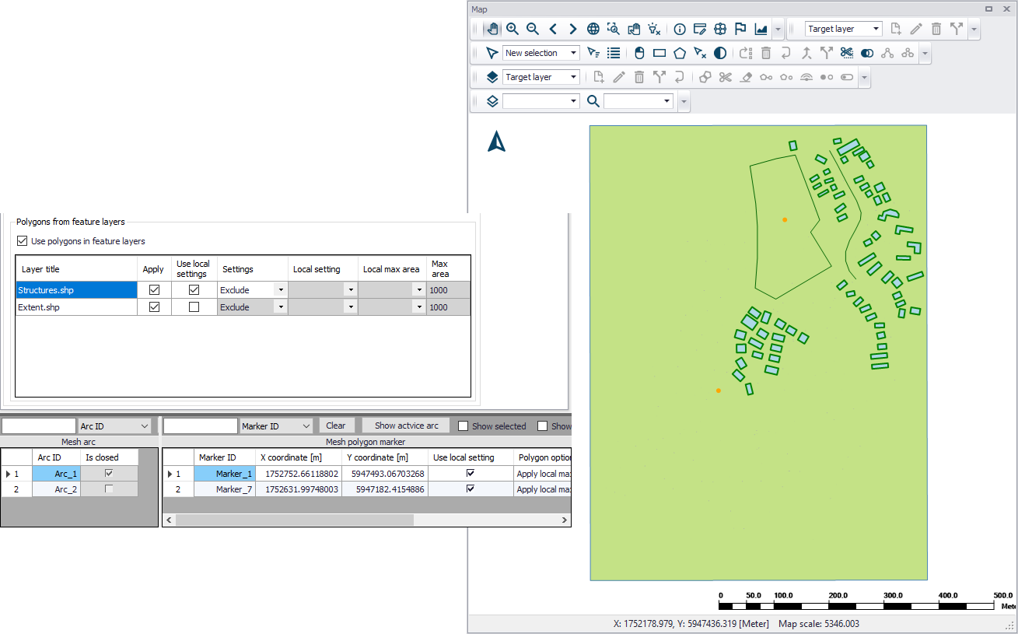Toggle Is closed checkbox for Arc_2
The width and height of the screenshot is (1018, 634).
pyautogui.click(x=109, y=489)
